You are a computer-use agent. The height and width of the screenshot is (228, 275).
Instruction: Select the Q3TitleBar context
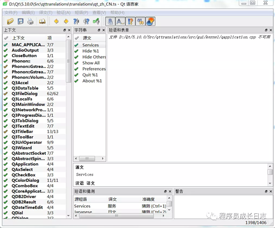(34, 131)
